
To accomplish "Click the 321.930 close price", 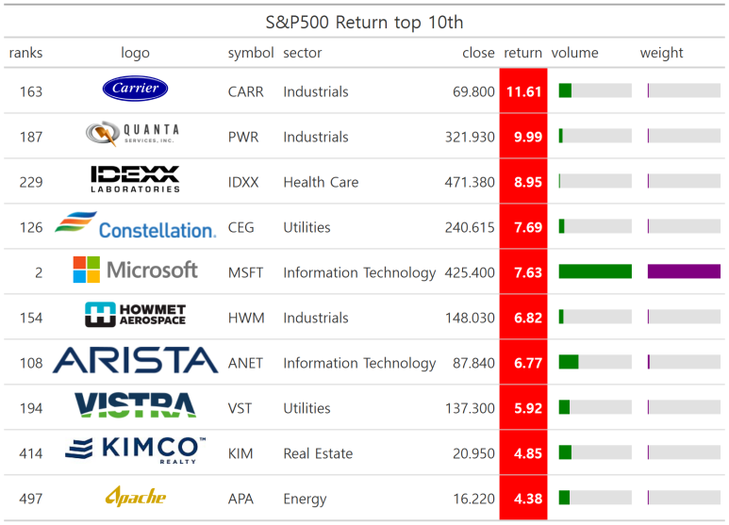I will (x=470, y=137).
